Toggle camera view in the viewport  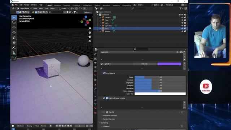(x=90, y=37)
